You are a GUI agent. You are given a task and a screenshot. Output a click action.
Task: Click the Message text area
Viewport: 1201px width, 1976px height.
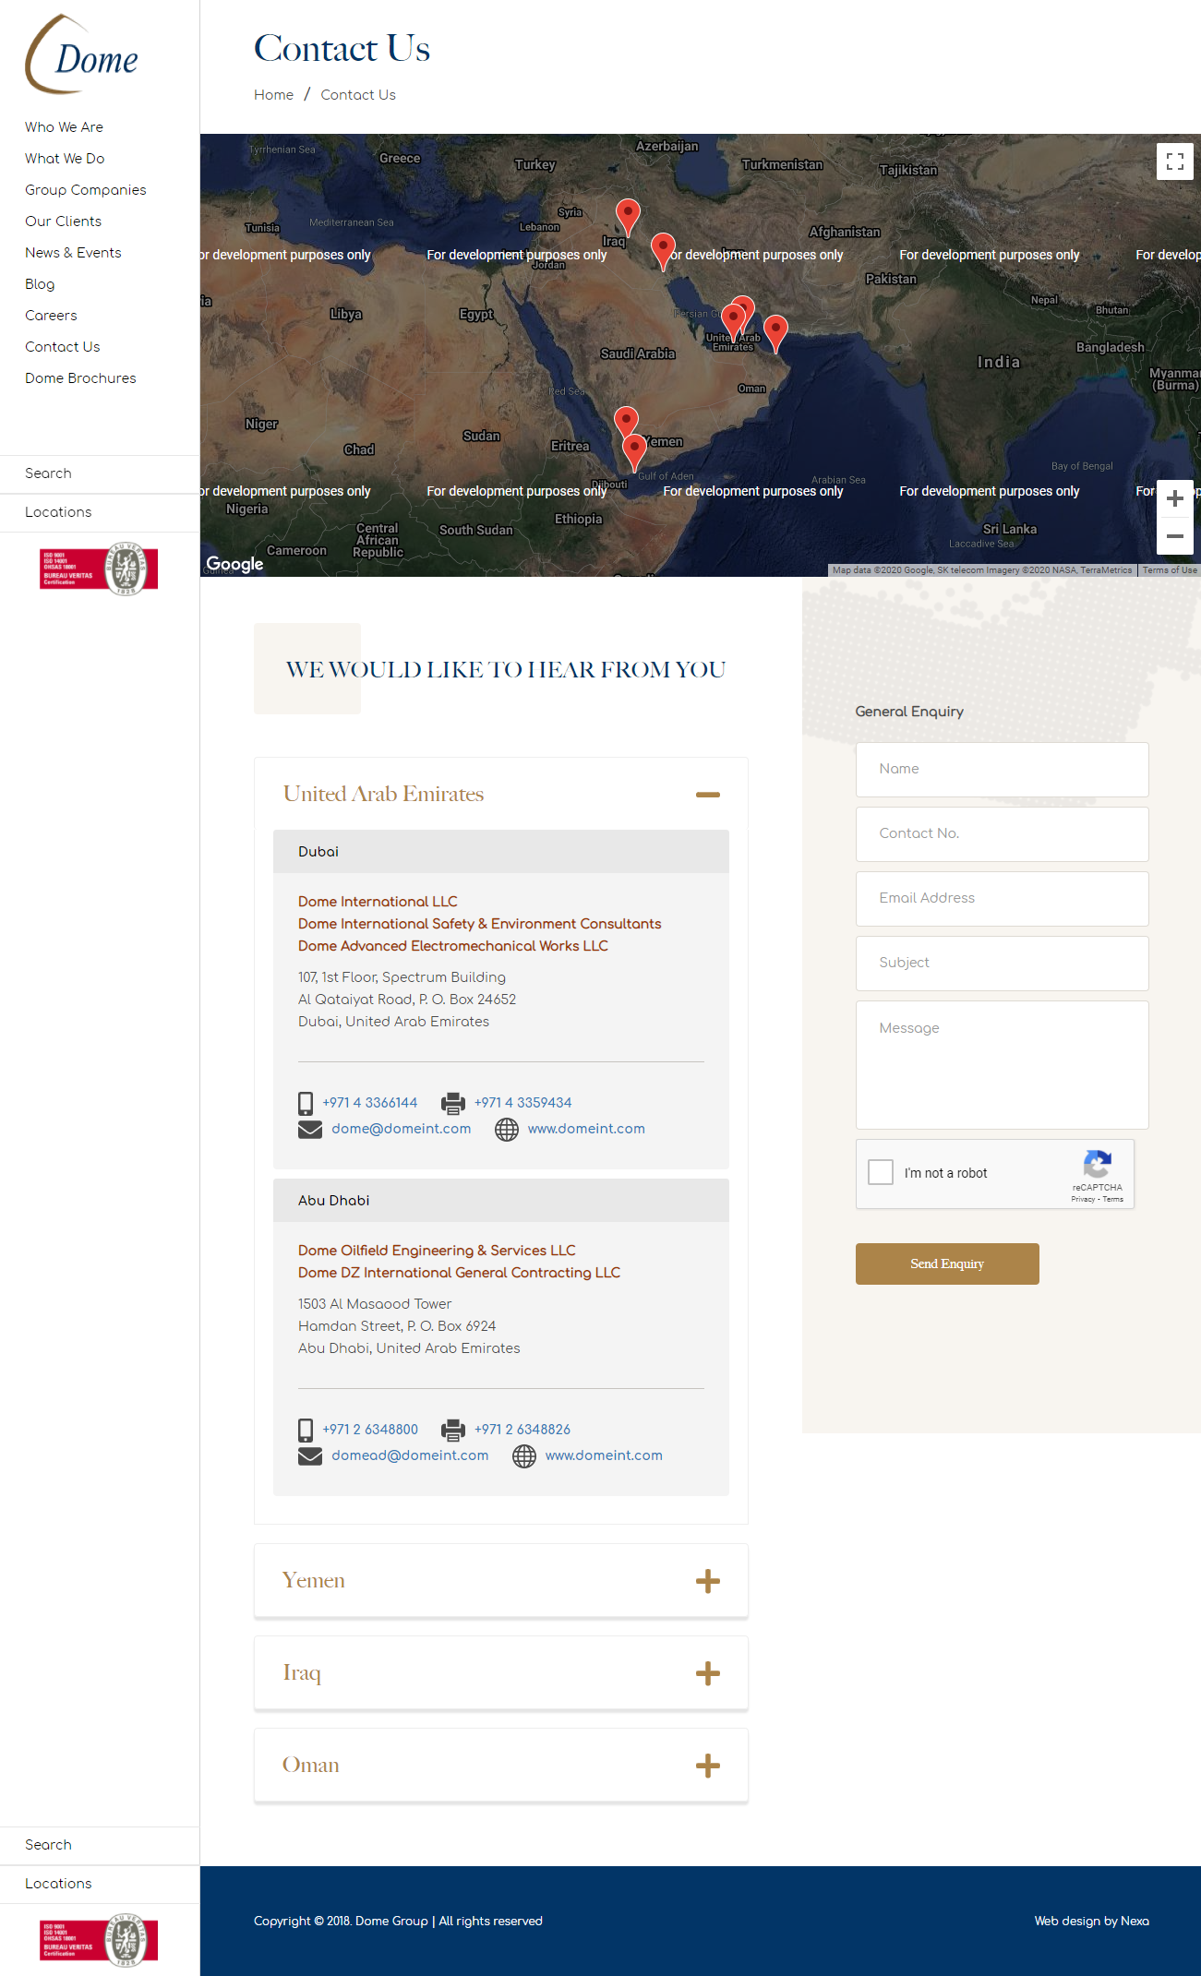(1002, 1065)
